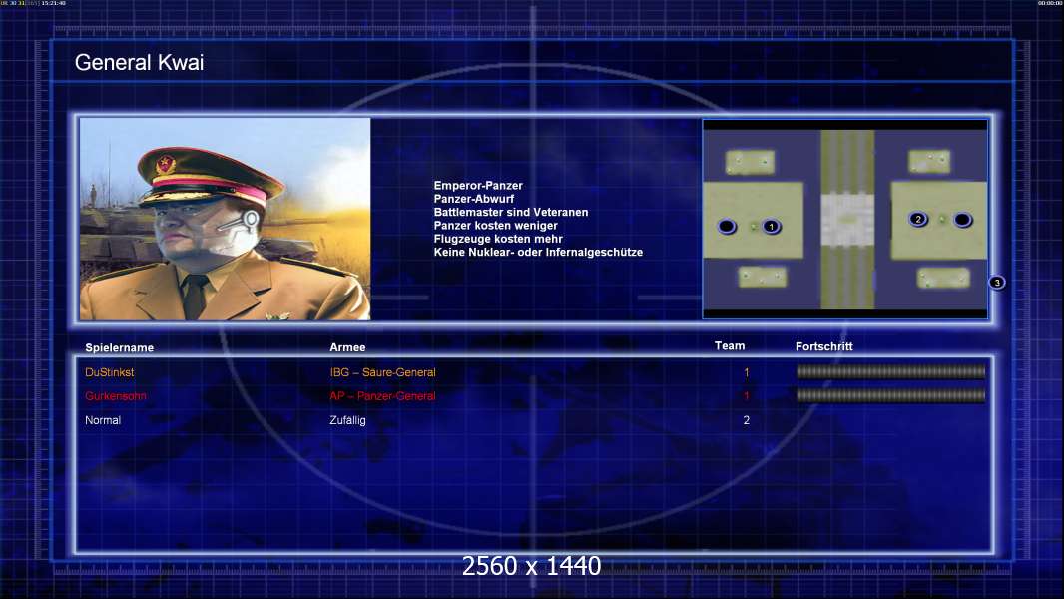The width and height of the screenshot is (1064, 599).
Task: Click the Battlemaster sind Veteranen line
Action: pyautogui.click(x=511, y=212)
